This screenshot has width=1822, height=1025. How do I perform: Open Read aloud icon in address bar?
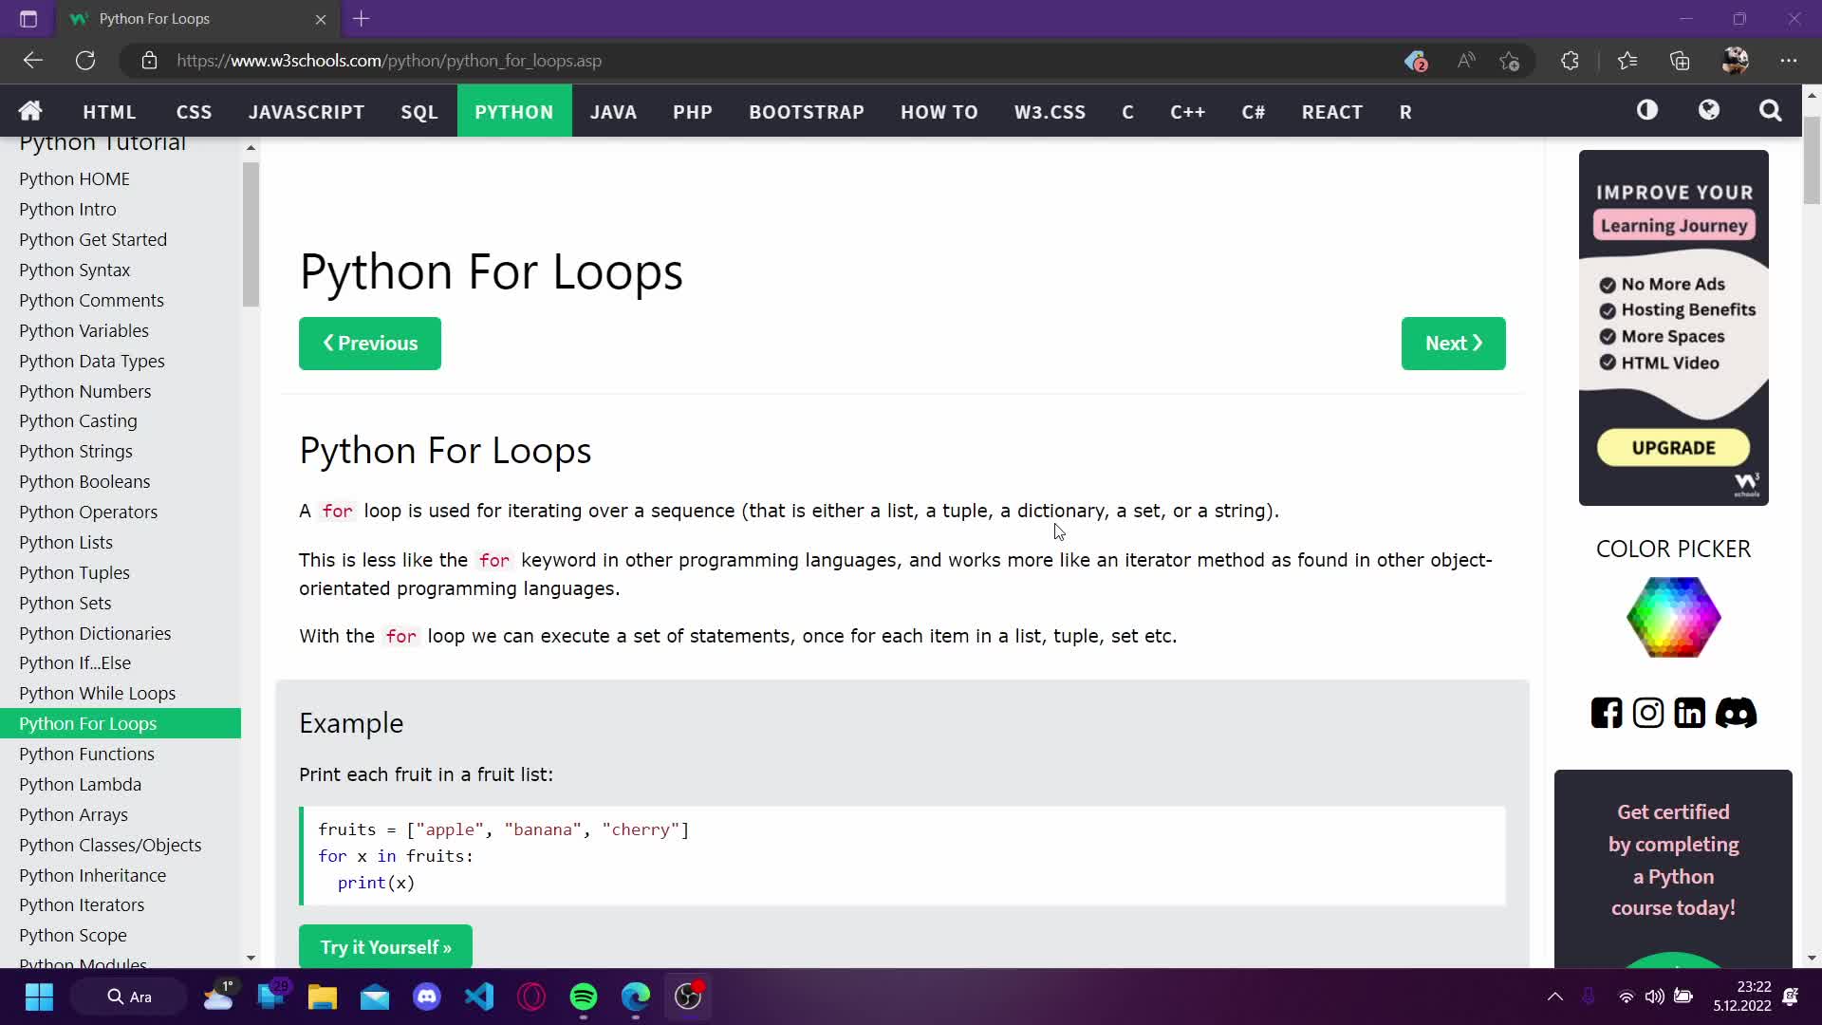1466,61
